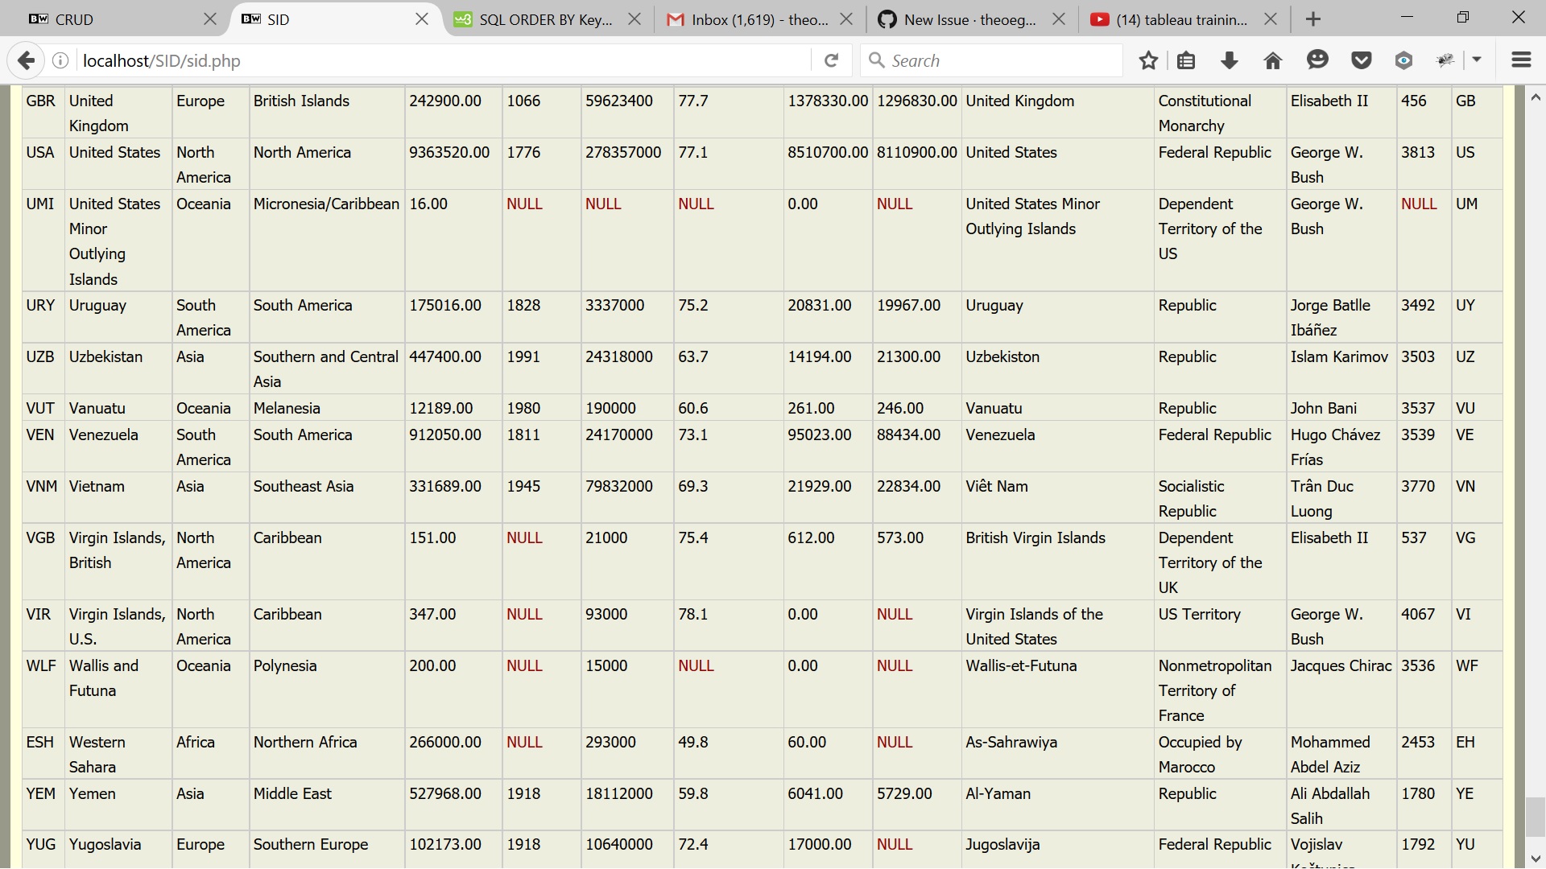View site information icon
The height and width of the screenshot is (869, 1546).
[60, 60]
